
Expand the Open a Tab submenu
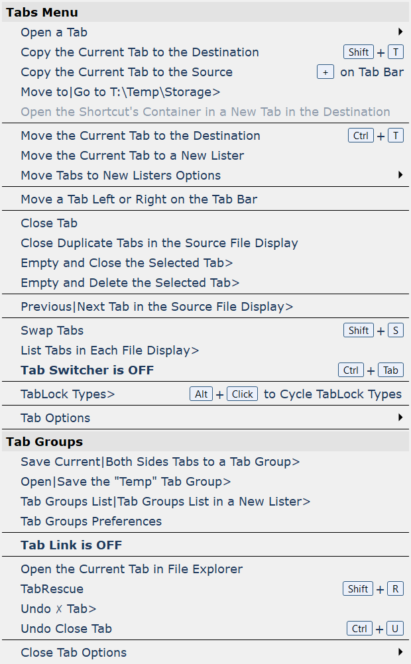pyautogui.click(x=54, y=32)
